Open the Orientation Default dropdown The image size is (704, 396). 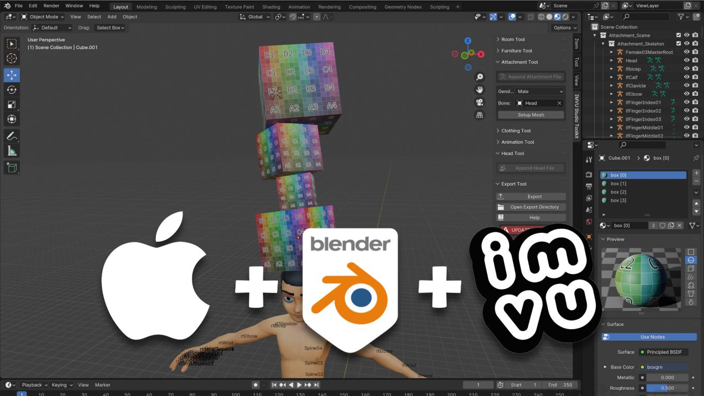[52, 27]
